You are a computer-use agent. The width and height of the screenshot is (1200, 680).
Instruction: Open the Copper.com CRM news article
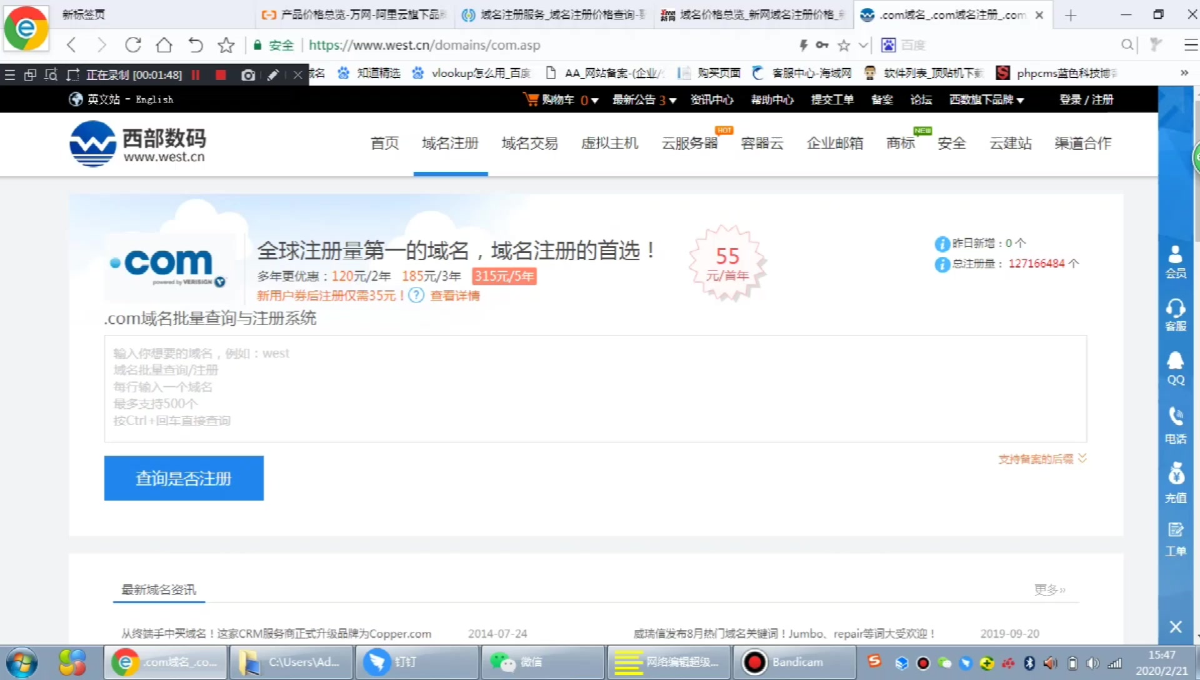[276, 634]
